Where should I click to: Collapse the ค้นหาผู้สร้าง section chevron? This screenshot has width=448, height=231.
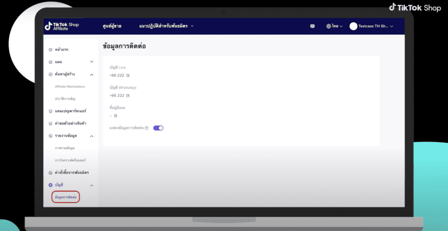(92, 75)
